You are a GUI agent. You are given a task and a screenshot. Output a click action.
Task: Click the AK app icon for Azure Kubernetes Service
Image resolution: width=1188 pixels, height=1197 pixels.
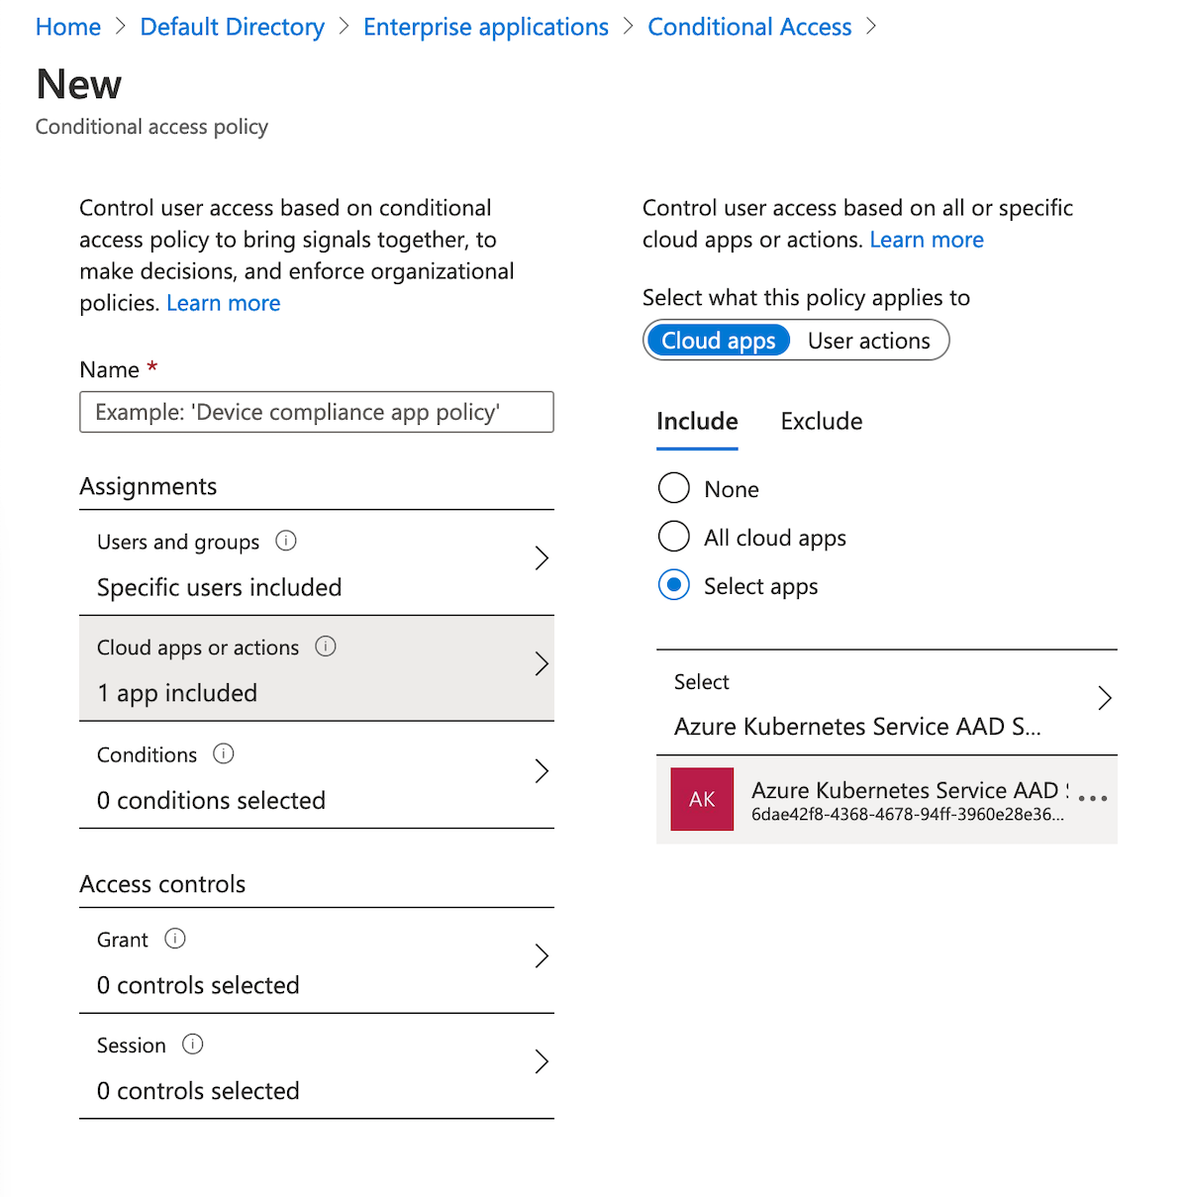(x=702, y=799)
